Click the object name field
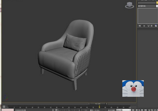 point(147,3)
